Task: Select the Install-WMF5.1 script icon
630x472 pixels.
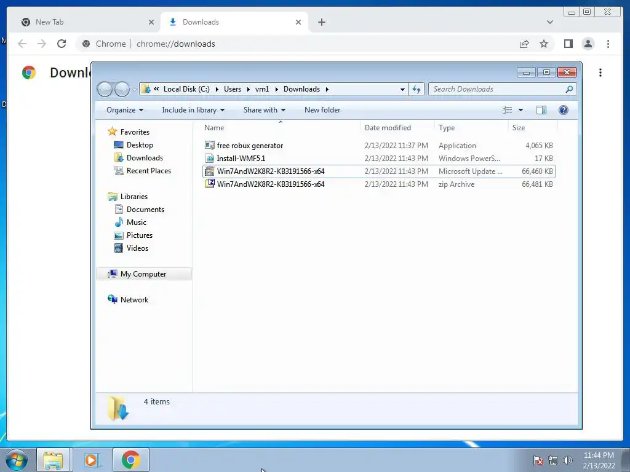Action: coord(209,158)
